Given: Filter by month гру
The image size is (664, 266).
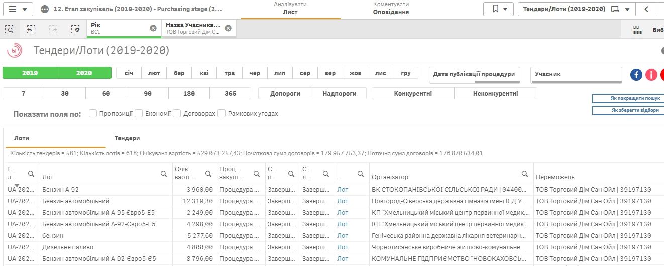Looking at the screenshot, I should coord(406,73).
